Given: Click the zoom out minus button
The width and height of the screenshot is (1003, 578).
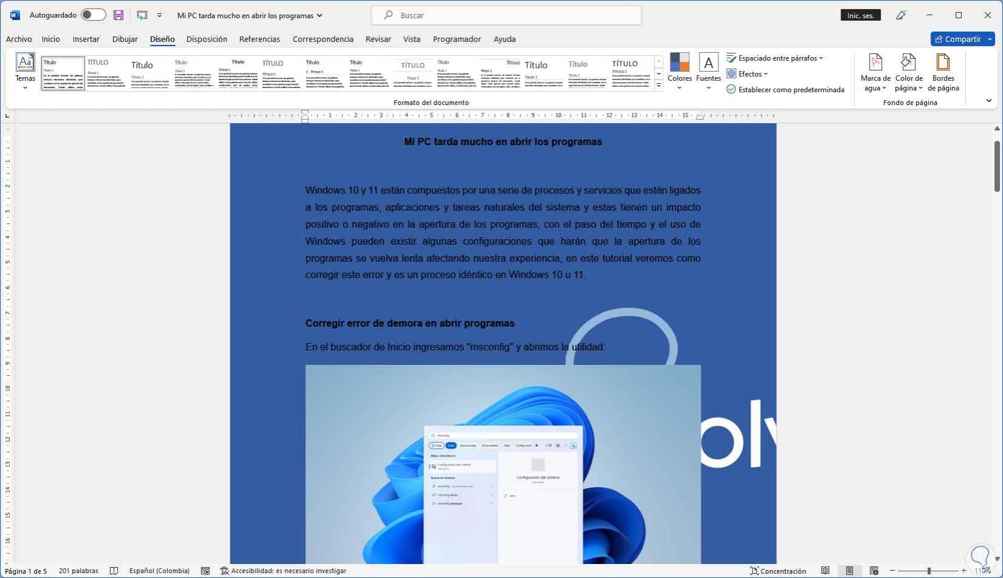Looking at the screenshot, I should point(892,571).
